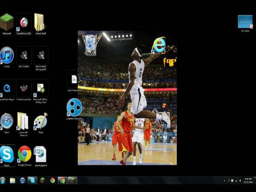Select the Recycle Bin in the basketball hoop

[x=90, y=44]
